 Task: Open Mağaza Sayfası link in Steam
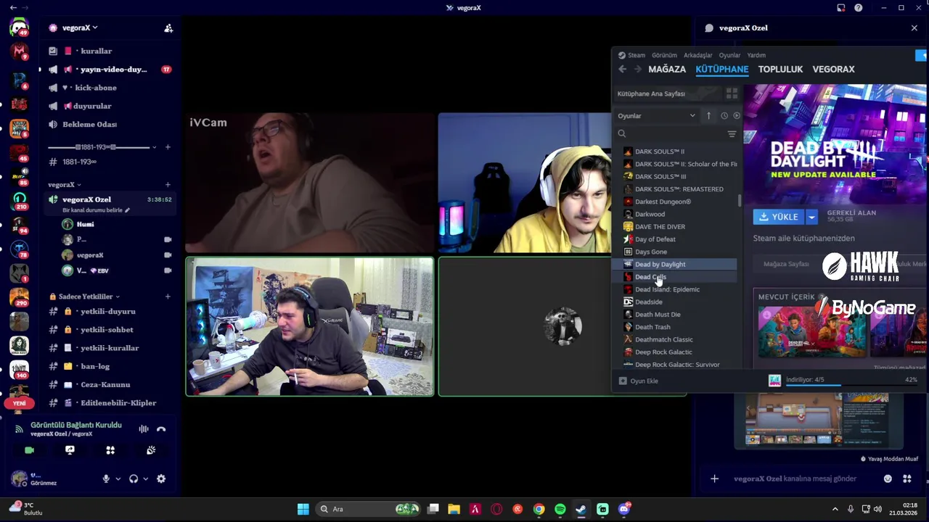[x=786, y=264]
